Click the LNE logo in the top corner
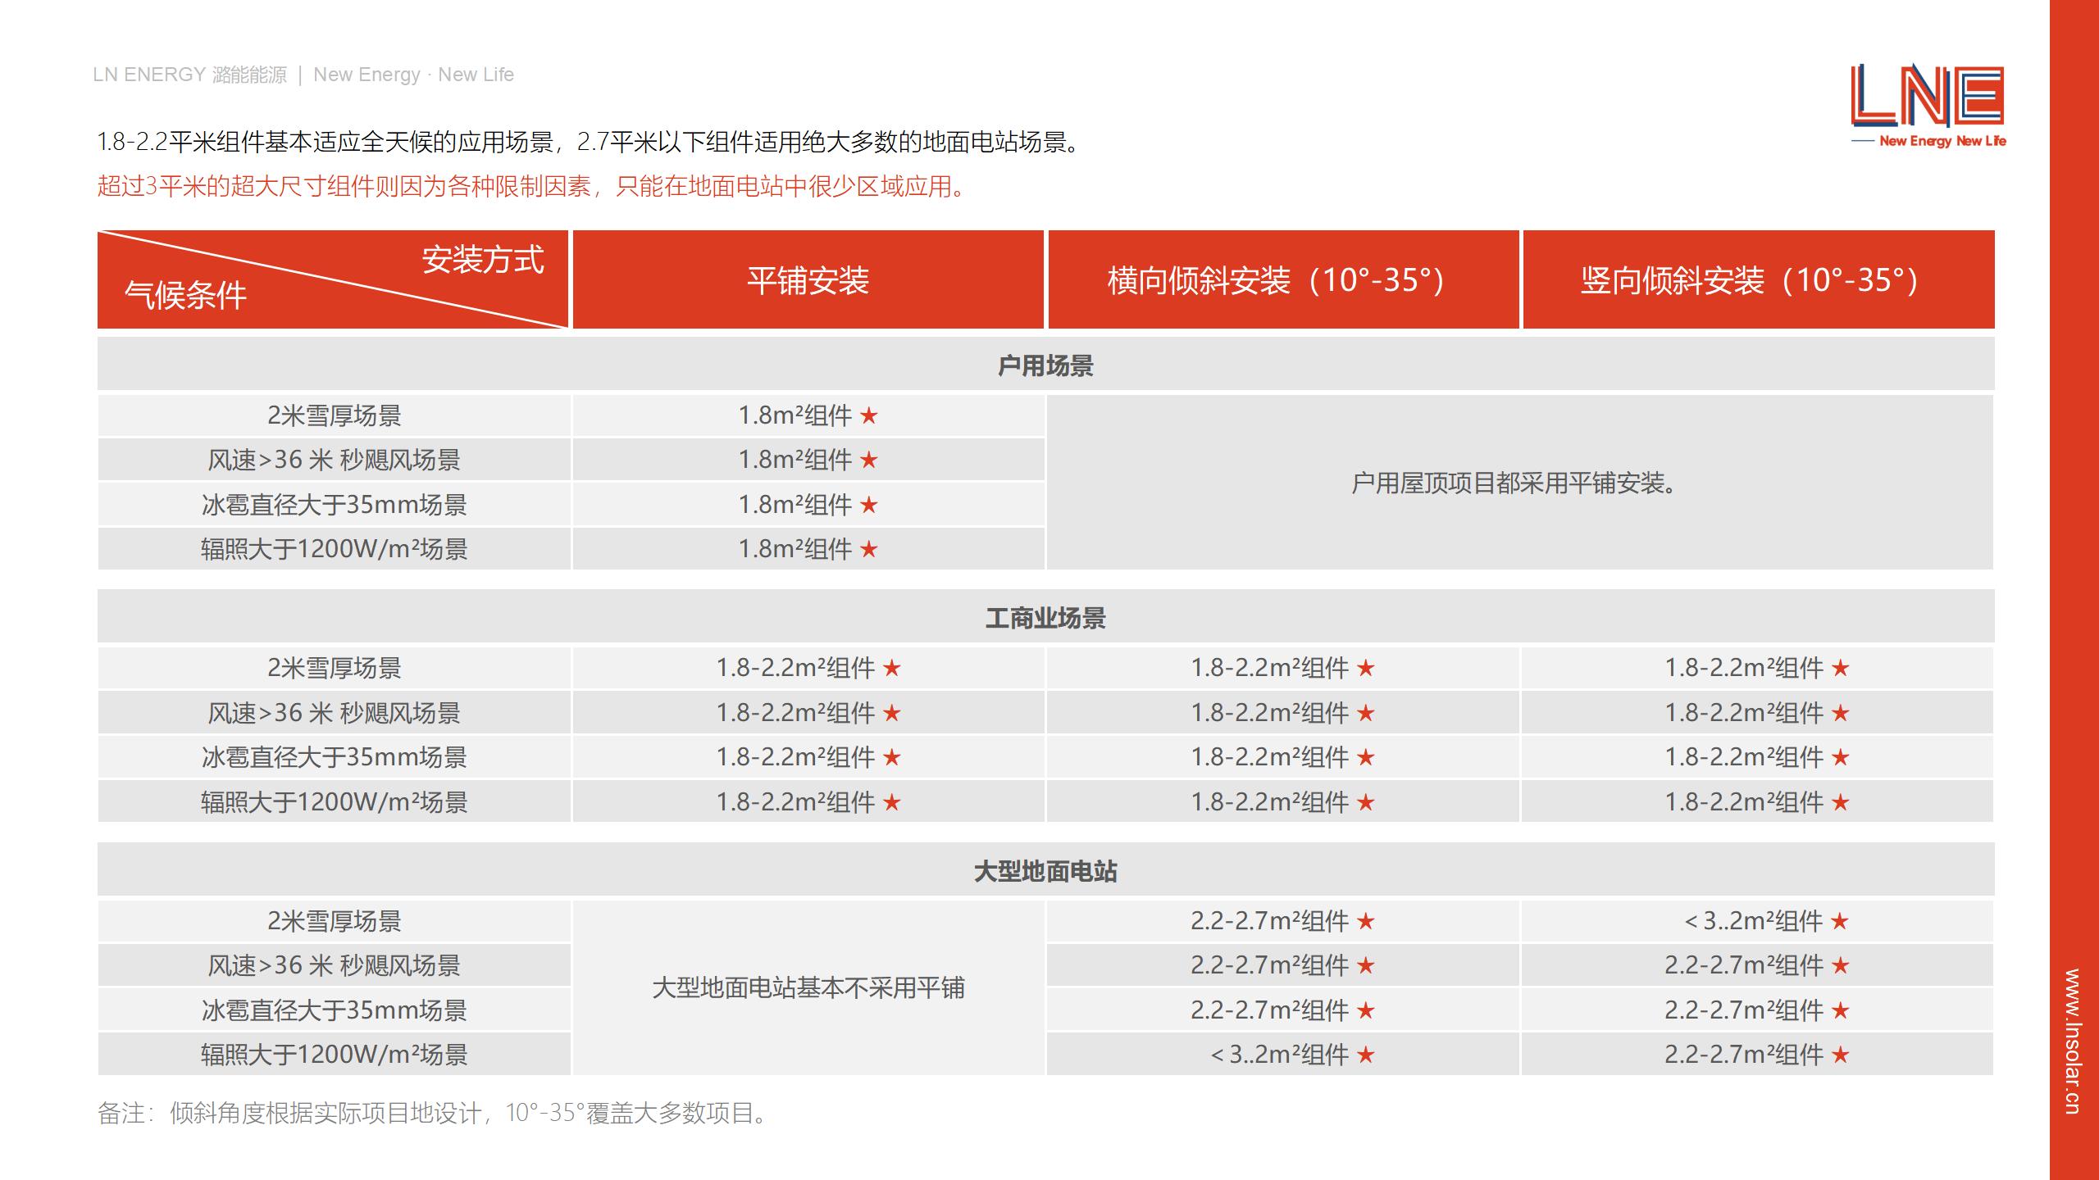The height and width of the screenshot is (1180, 2099). (x=1928, y=107)
